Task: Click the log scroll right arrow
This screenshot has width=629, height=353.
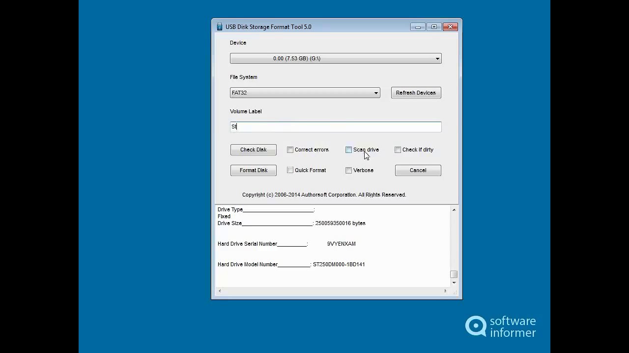Action: pos(446,291)
